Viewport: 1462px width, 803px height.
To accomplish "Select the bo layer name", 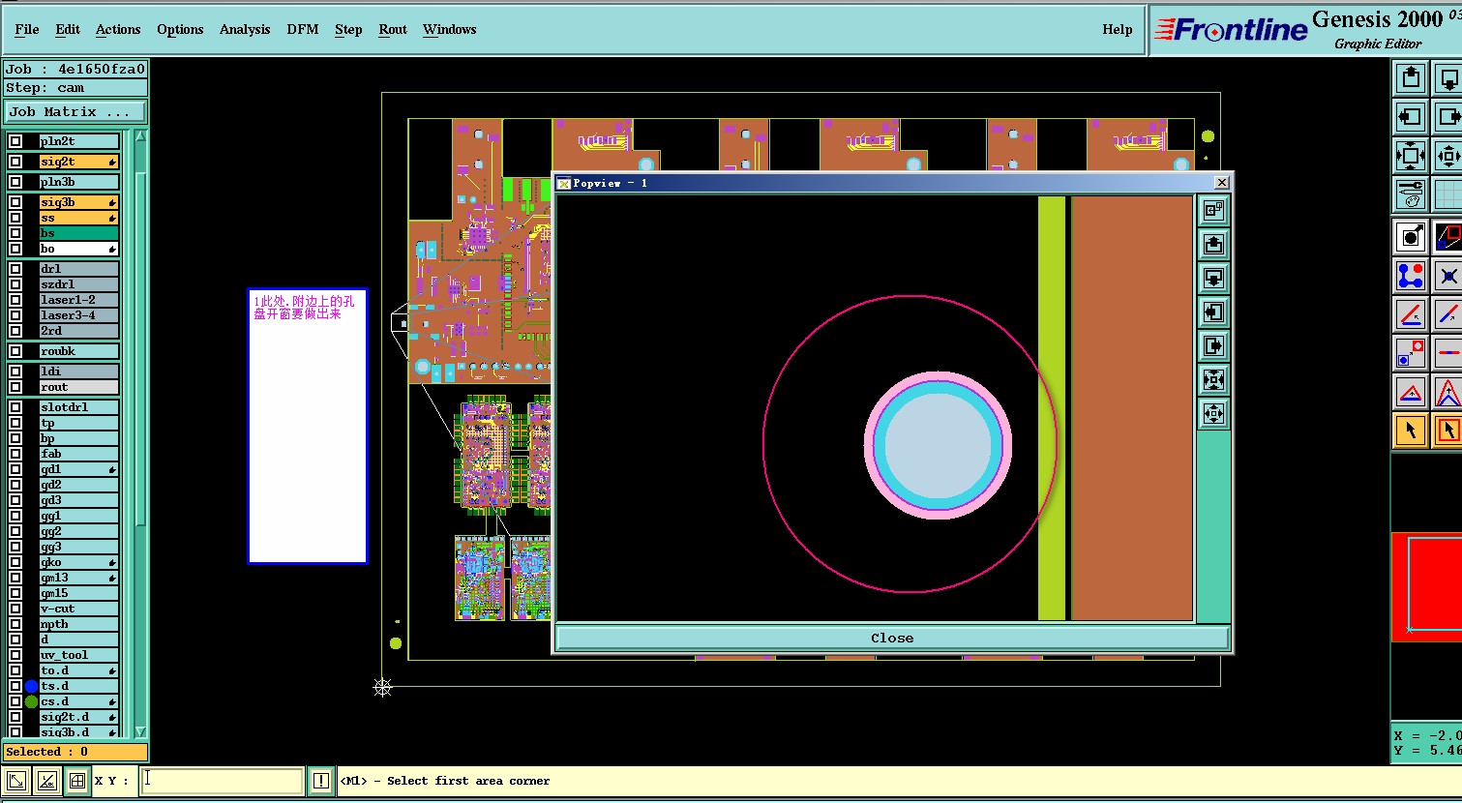I will (x=78, y=249).
